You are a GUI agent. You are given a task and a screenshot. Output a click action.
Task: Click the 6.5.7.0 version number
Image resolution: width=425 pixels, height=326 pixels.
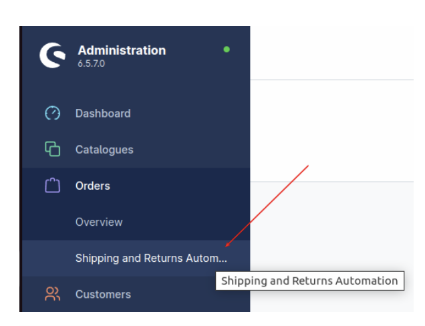(91, 63)
